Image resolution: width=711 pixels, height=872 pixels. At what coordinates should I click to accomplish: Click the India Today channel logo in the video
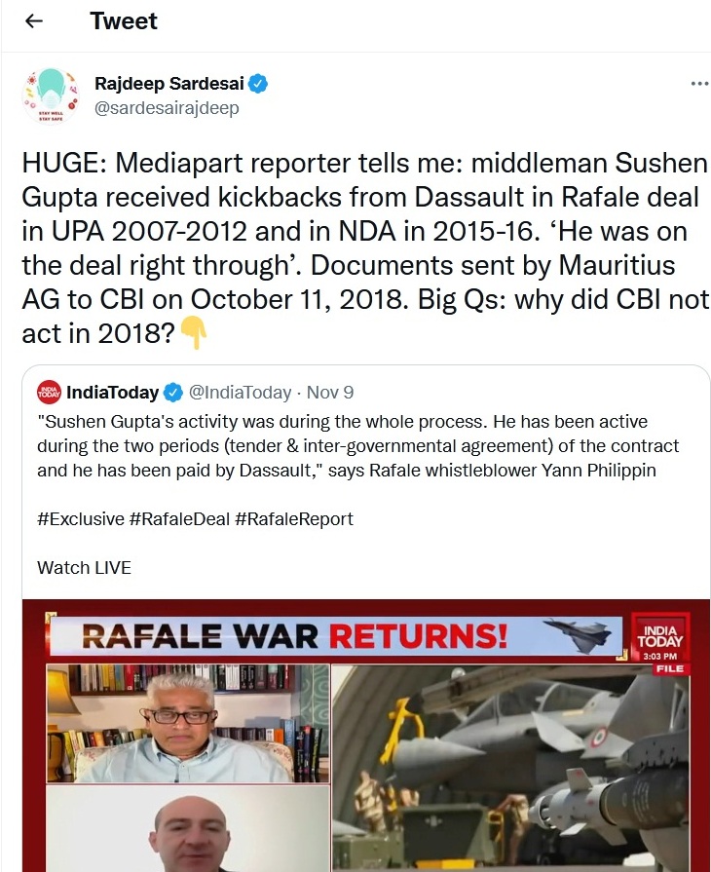(660, 639)
